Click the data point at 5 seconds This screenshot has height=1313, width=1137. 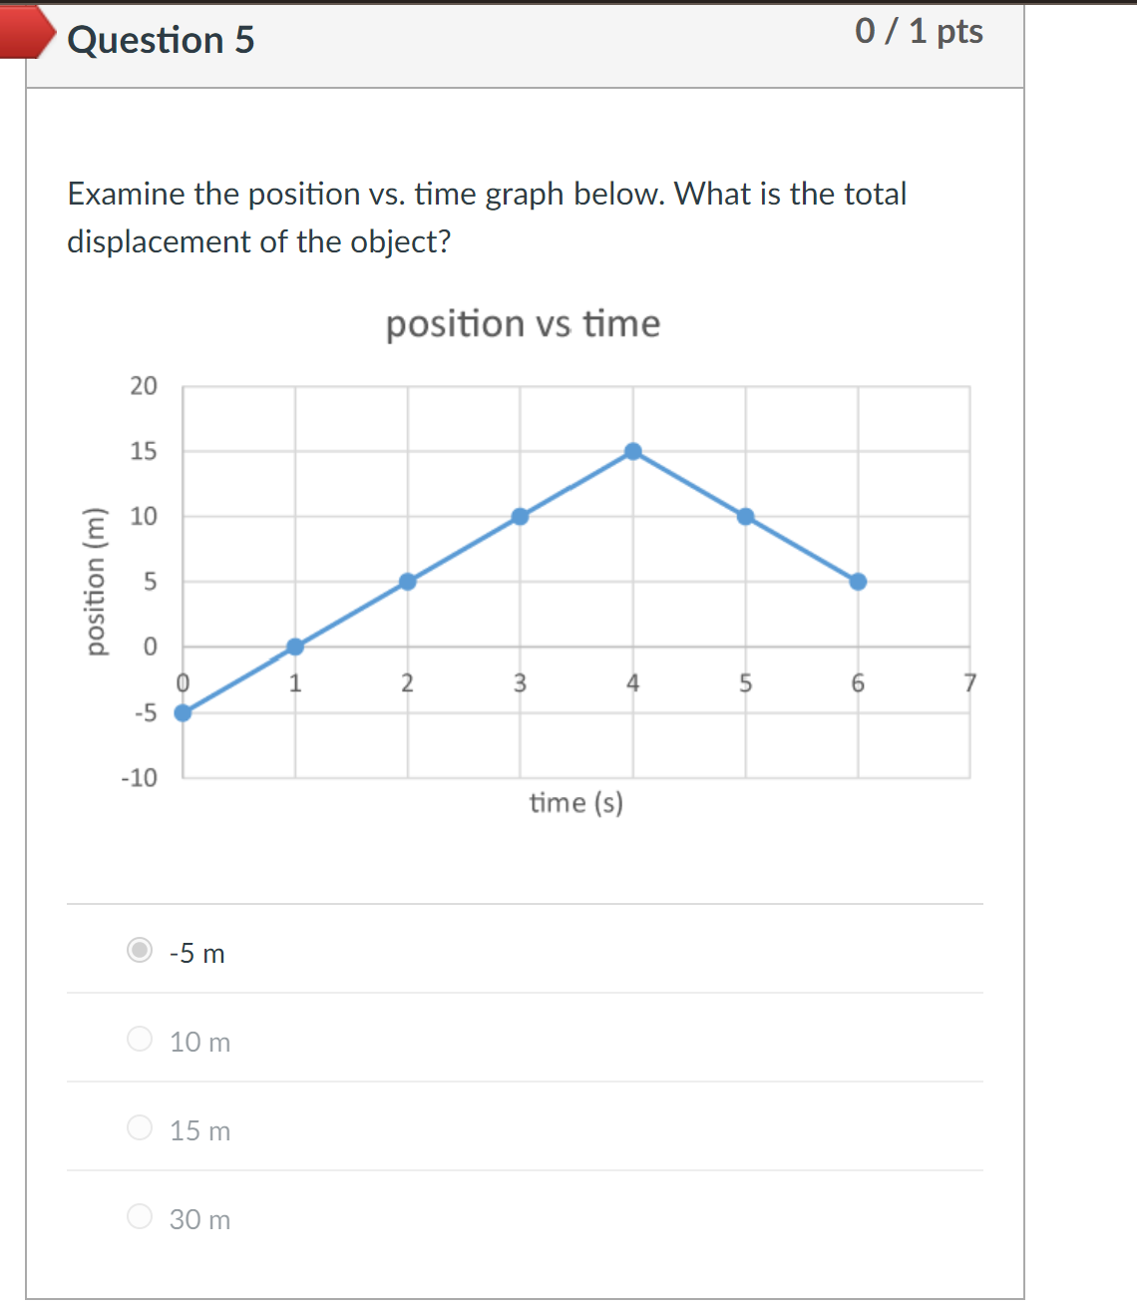(745, 516)
